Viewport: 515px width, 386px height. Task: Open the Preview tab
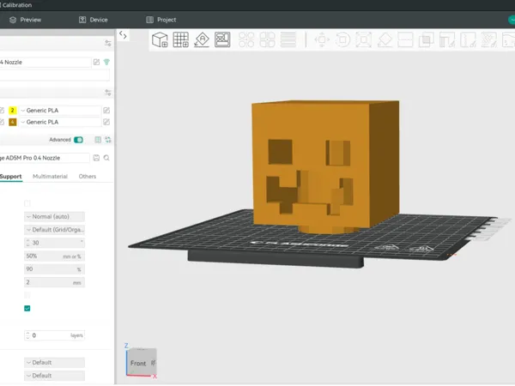[x=25, y=20]
